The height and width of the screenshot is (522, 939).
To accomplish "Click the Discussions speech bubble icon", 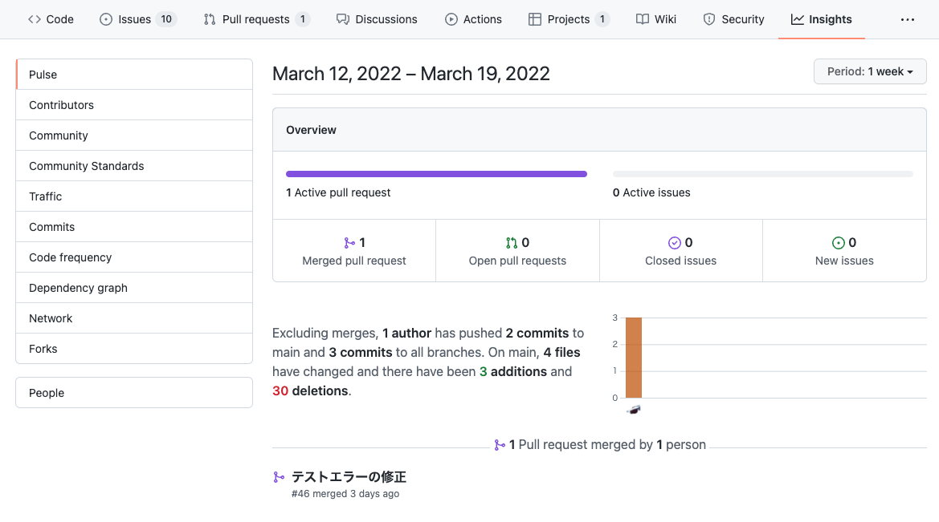I will [x=344, y=18].
